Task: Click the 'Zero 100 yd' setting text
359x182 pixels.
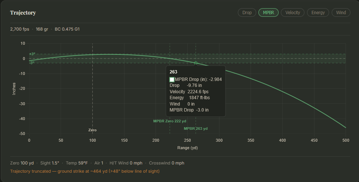Action: [x=22, y=163]
